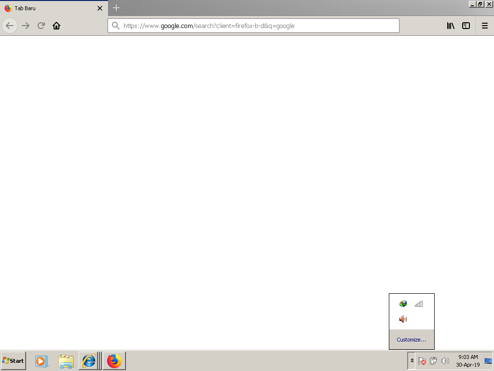Click the Firefox taskbar button
This screenshot has height=371, width=494.
tap(114, 360)
